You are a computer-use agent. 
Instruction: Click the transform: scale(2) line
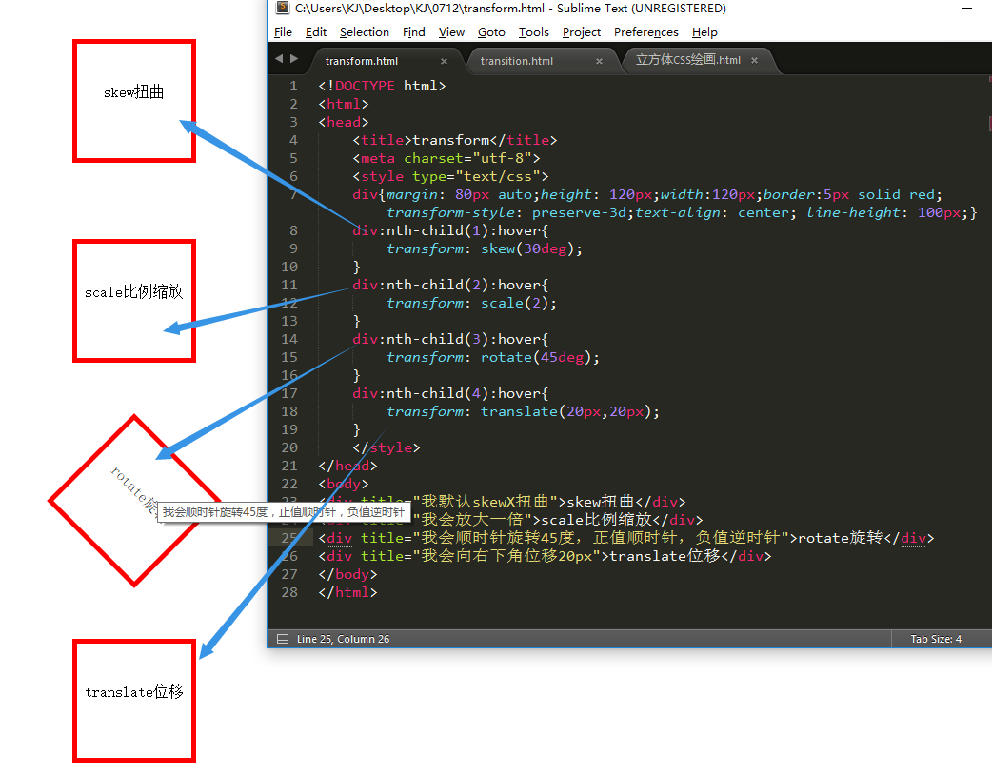click(472, 303)
